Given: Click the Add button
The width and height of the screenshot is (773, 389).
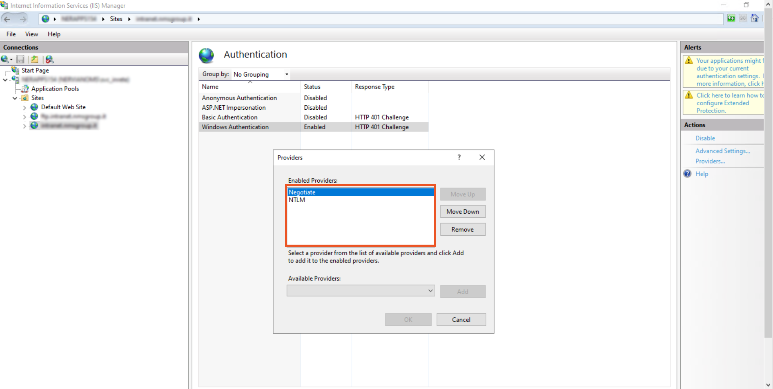Looking at the screenshot, I should pos(463,292).
